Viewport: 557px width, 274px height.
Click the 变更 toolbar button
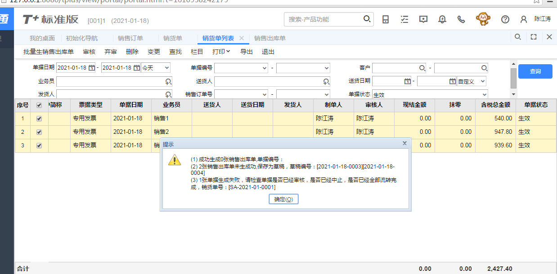(x=154, y=52)
